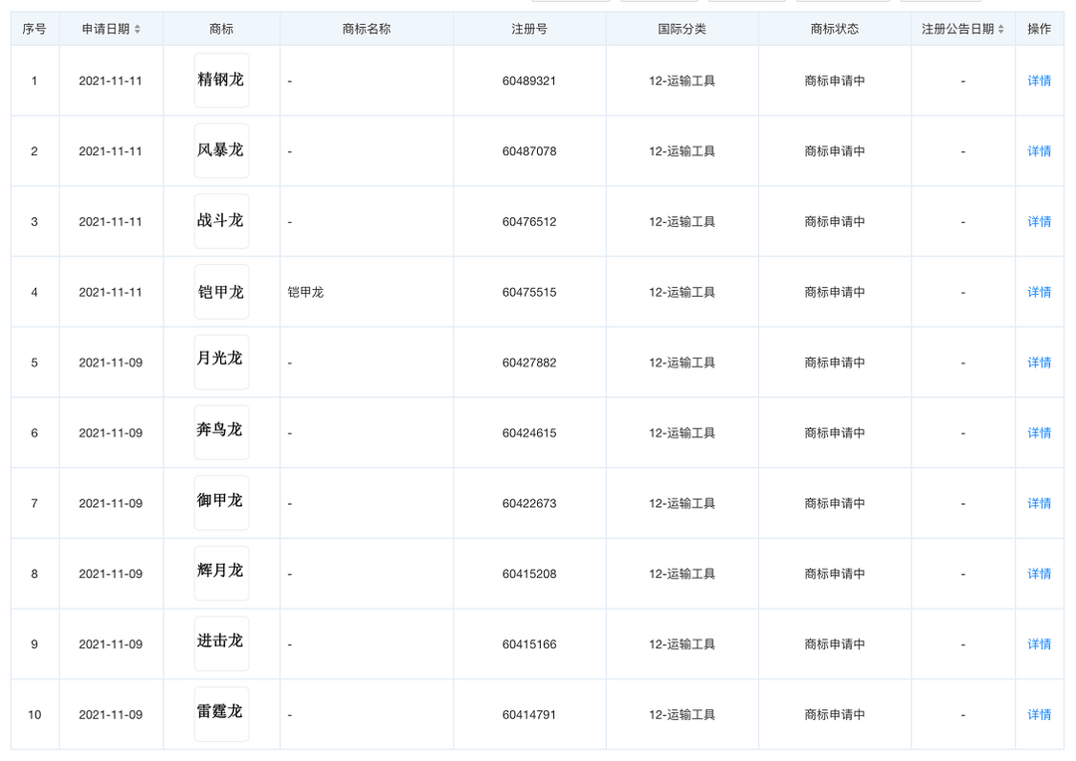Screen dimensions: 1076x761
Task: Click the 御甲龙 trademark image
Action: 221,503
